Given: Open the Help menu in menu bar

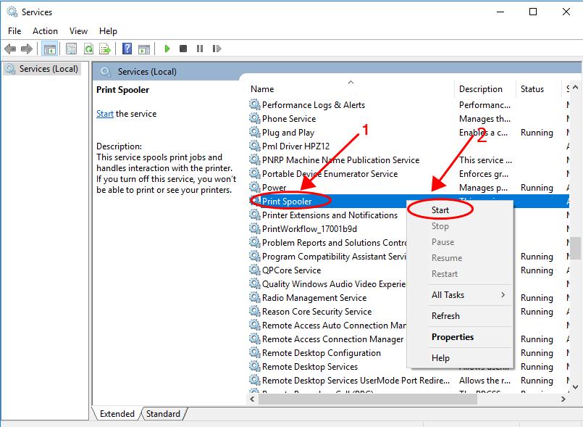Looking at the screenshot, I should click(x=108, y=31).
